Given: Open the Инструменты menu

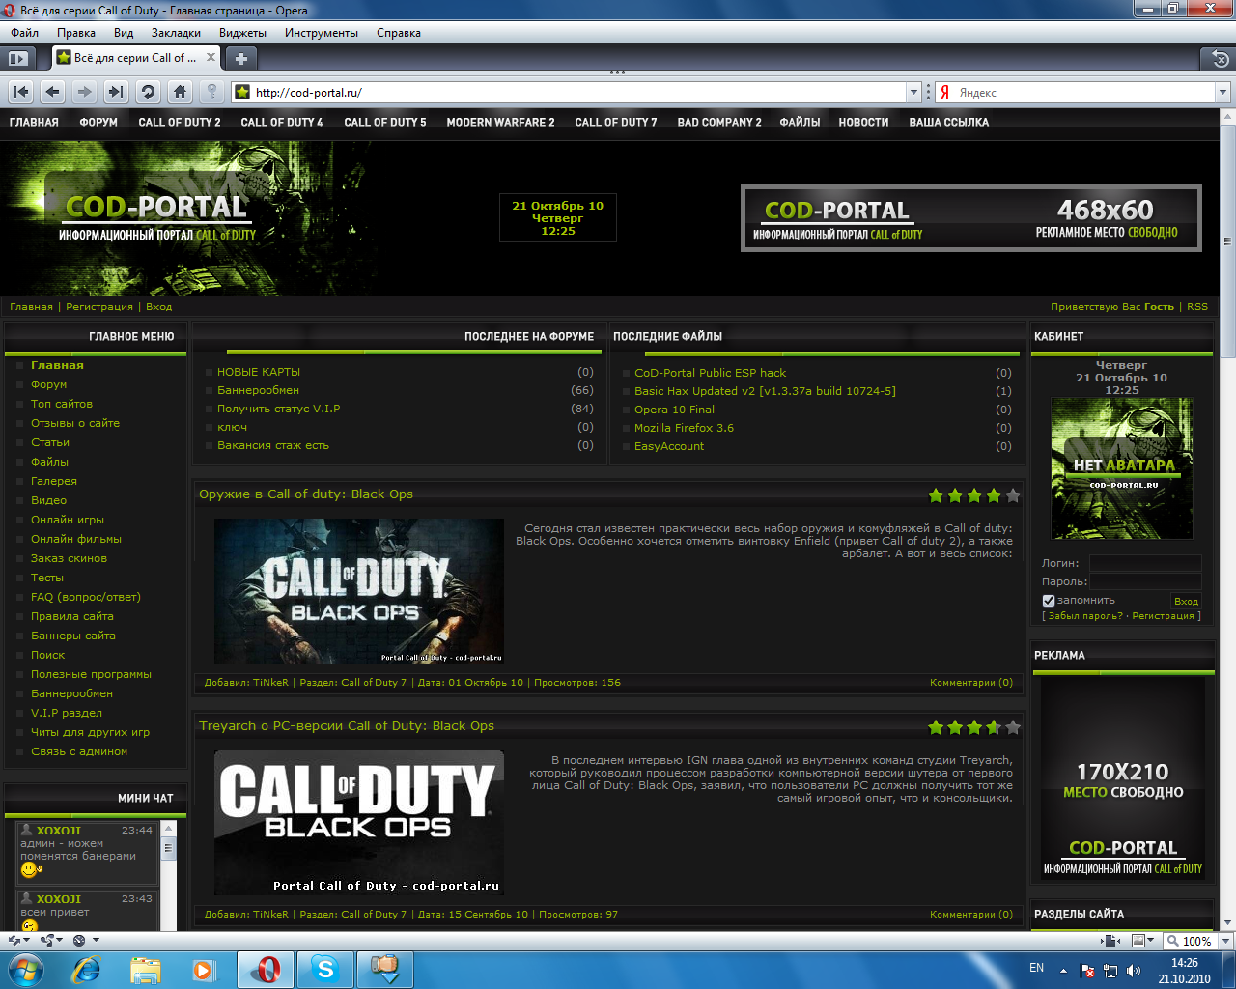Looking at the screenshot, I should click(x=322, y=32).
